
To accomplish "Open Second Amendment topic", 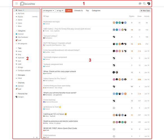I will [62, 50].
